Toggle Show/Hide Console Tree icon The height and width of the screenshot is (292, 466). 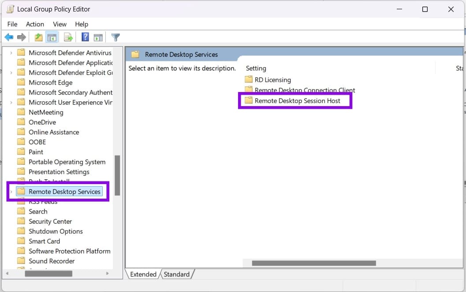coord(52,37)
